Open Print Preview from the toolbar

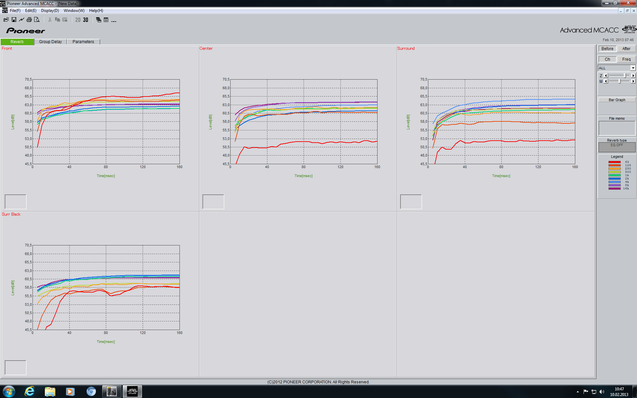tap(37, 20)
